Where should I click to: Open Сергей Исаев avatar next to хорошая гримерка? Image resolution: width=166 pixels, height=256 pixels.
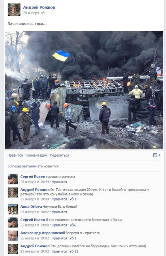13,179
